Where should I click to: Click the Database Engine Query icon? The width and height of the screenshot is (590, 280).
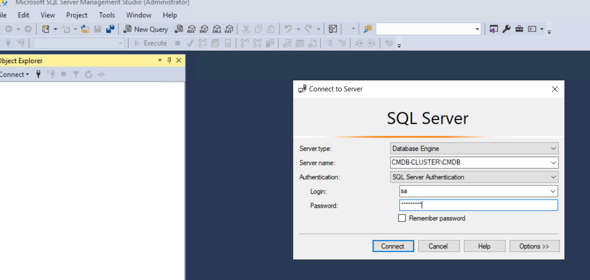(179, 29)
